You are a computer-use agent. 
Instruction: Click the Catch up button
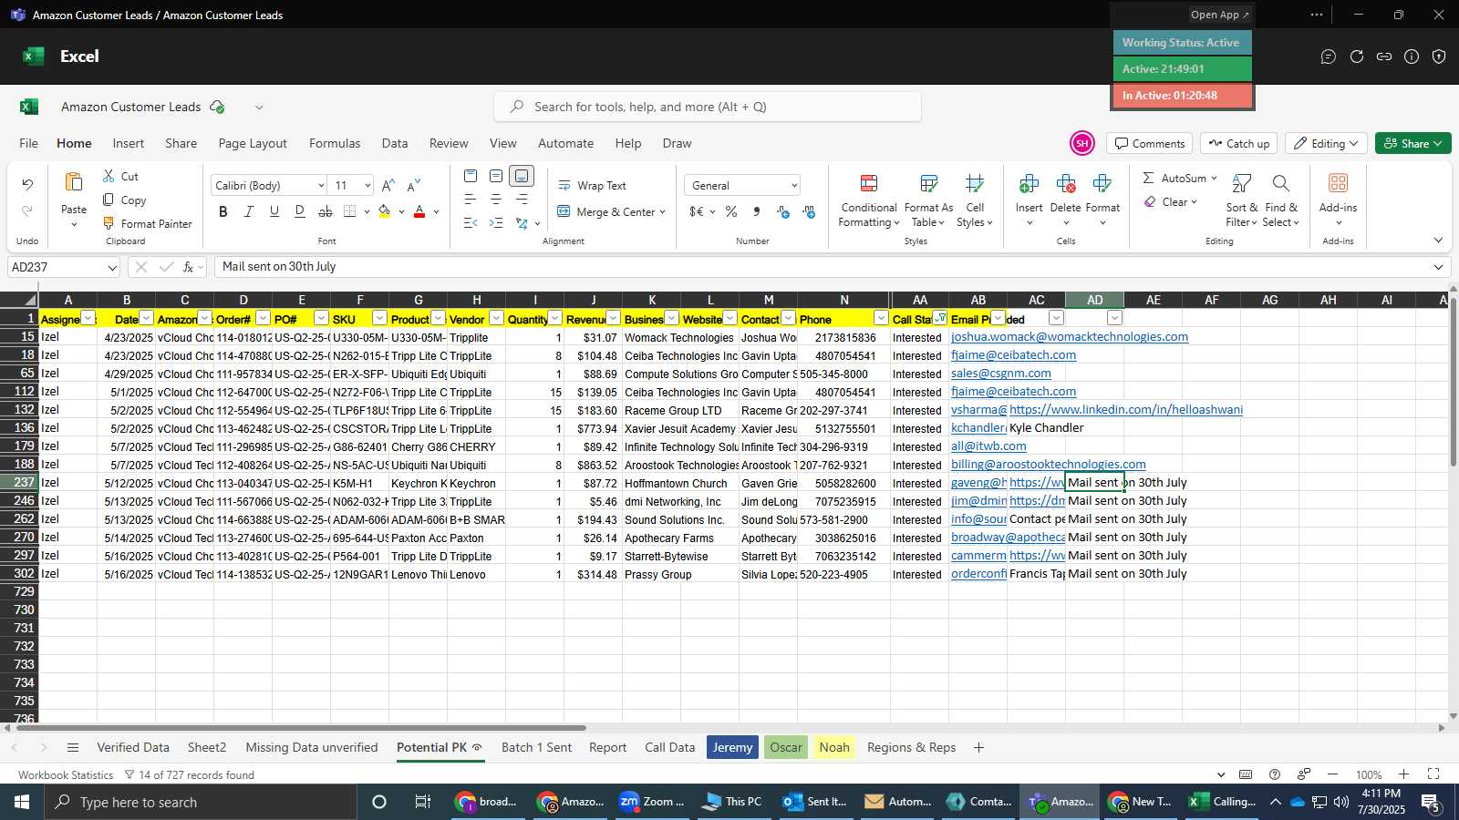pyautogui.click(x=1238, y=143)
